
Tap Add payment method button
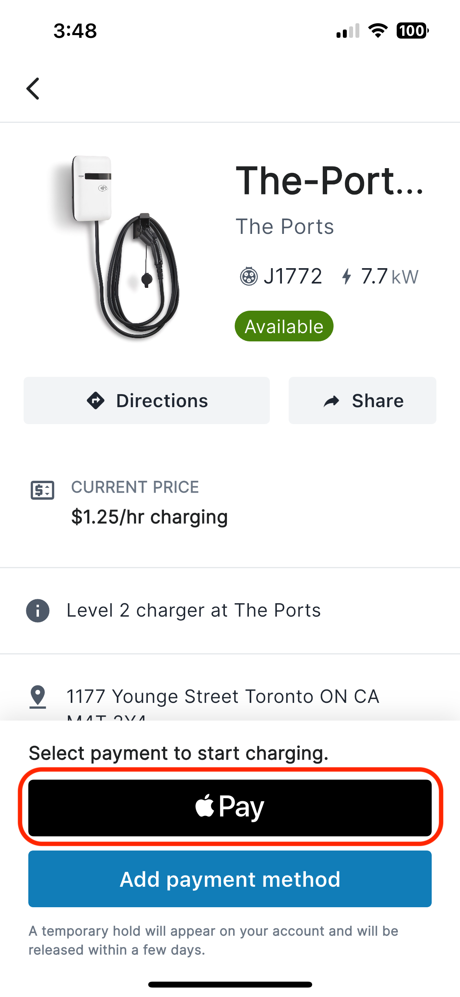(x=230, y=879)
